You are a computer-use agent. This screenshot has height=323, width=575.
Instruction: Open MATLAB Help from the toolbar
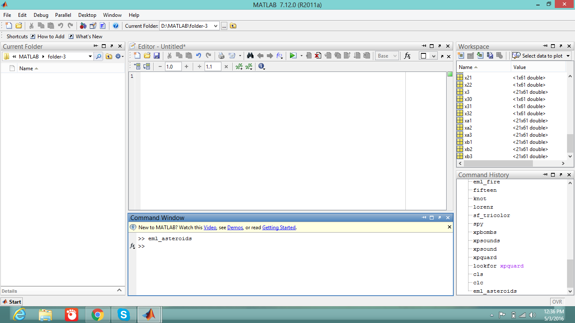(115, 26)
